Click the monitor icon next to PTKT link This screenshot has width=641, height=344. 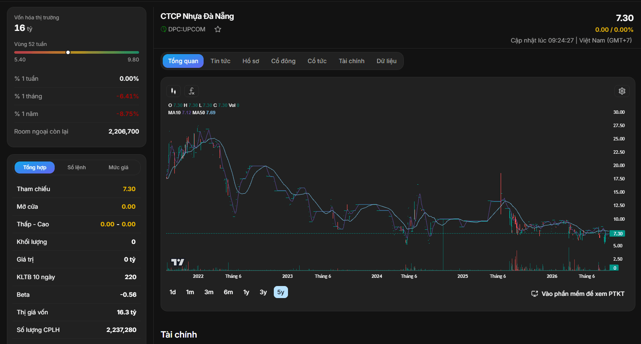coord(535,294)
